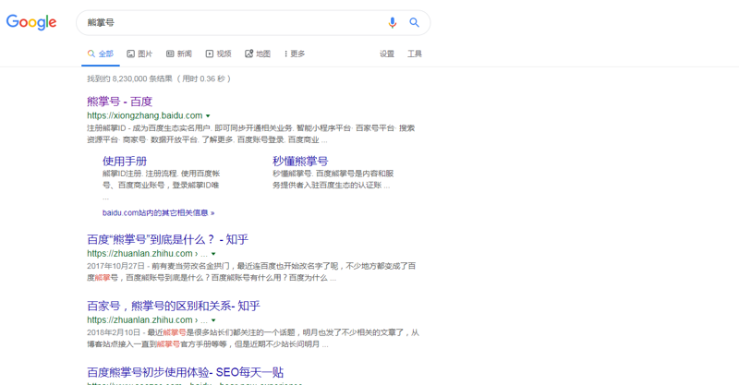
Task: Start voice search with microphone icon
Action: pos(392,22)
